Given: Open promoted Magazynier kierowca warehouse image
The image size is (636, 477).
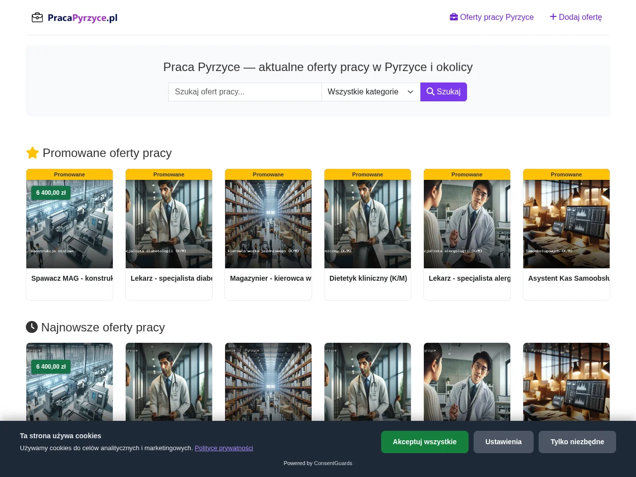Looking at the screenshot, I should [x=268, y=224].
